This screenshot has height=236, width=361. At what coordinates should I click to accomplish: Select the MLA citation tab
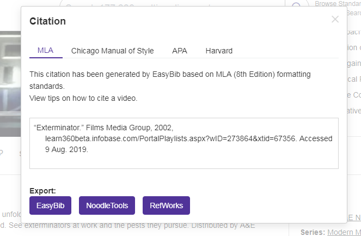(x=46, y=51)
